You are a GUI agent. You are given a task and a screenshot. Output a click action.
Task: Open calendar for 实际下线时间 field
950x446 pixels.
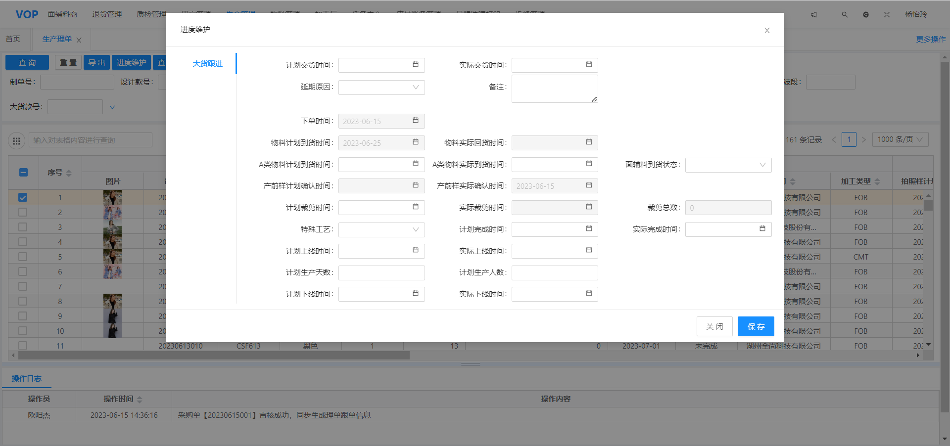click(x=589, y=294)
